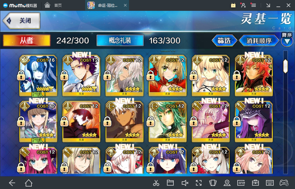Click the rotate screen icon
Image resolution: width=295 pixels, height=189 pixels.
(x=213, y=183)
